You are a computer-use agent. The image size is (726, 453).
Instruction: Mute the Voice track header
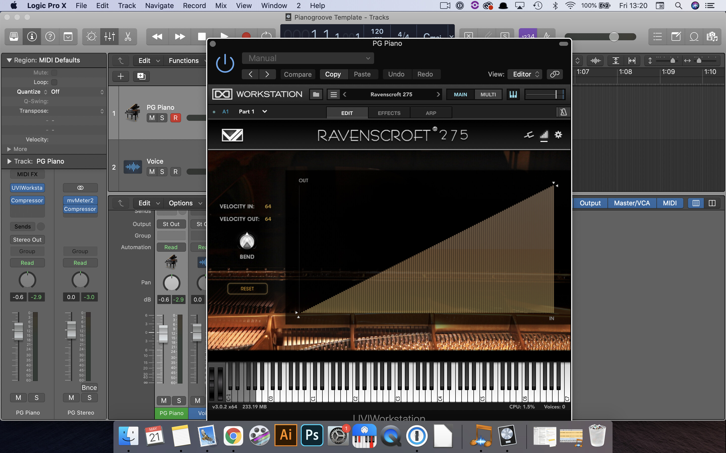152,172
